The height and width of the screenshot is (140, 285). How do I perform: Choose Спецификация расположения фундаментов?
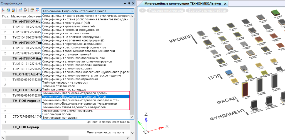(86, 47)
